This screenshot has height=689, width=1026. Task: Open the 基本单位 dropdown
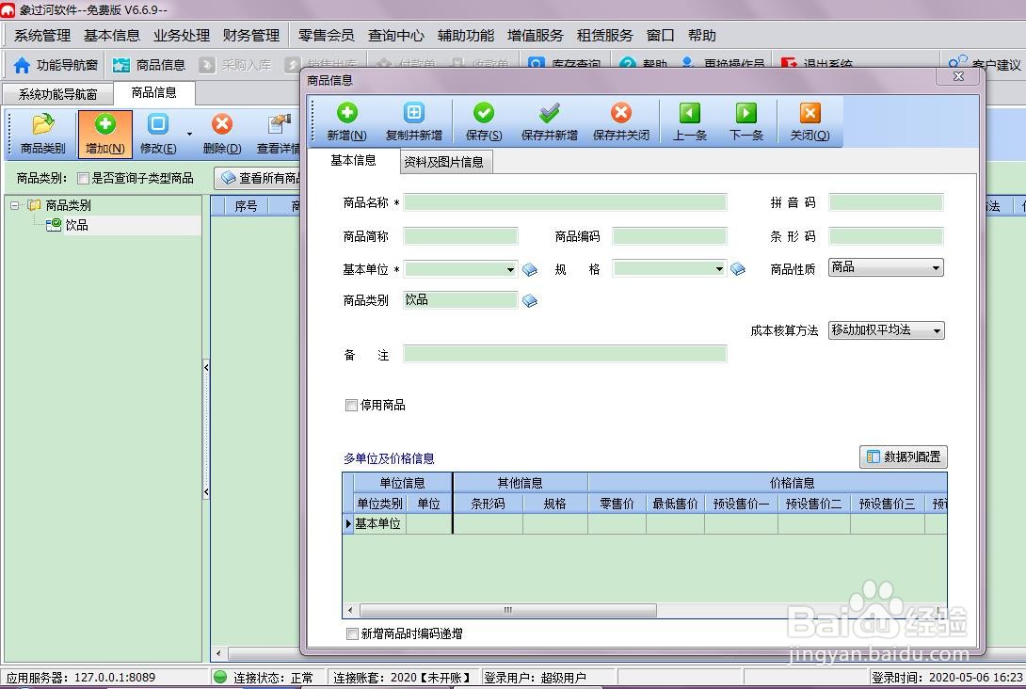pos(510,269)
